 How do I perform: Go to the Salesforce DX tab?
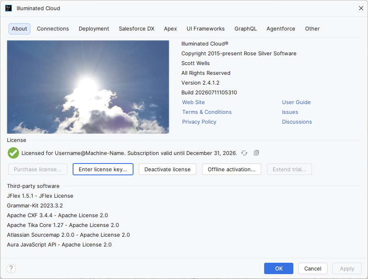(137, 29)
